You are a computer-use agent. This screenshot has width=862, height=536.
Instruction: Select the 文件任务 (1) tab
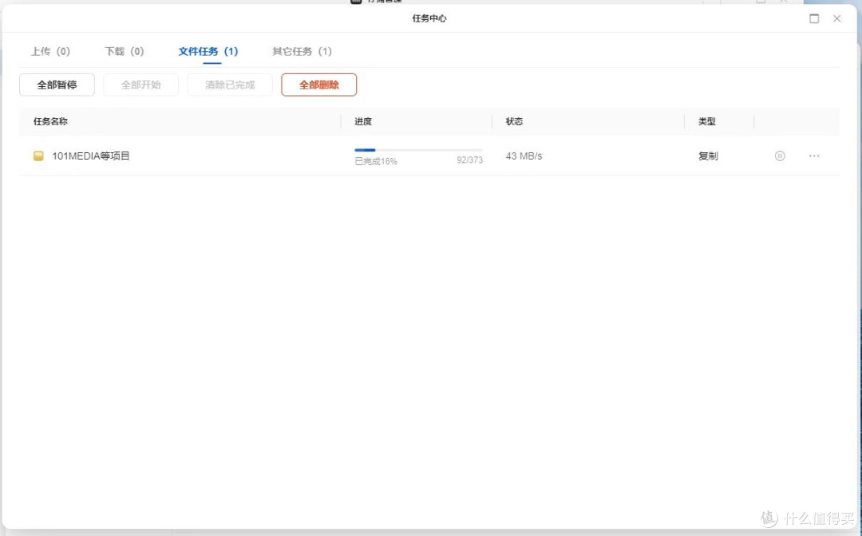[x=208, y=51]
